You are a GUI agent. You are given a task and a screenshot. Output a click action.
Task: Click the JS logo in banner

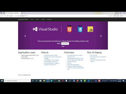click(x=90, y=29)
